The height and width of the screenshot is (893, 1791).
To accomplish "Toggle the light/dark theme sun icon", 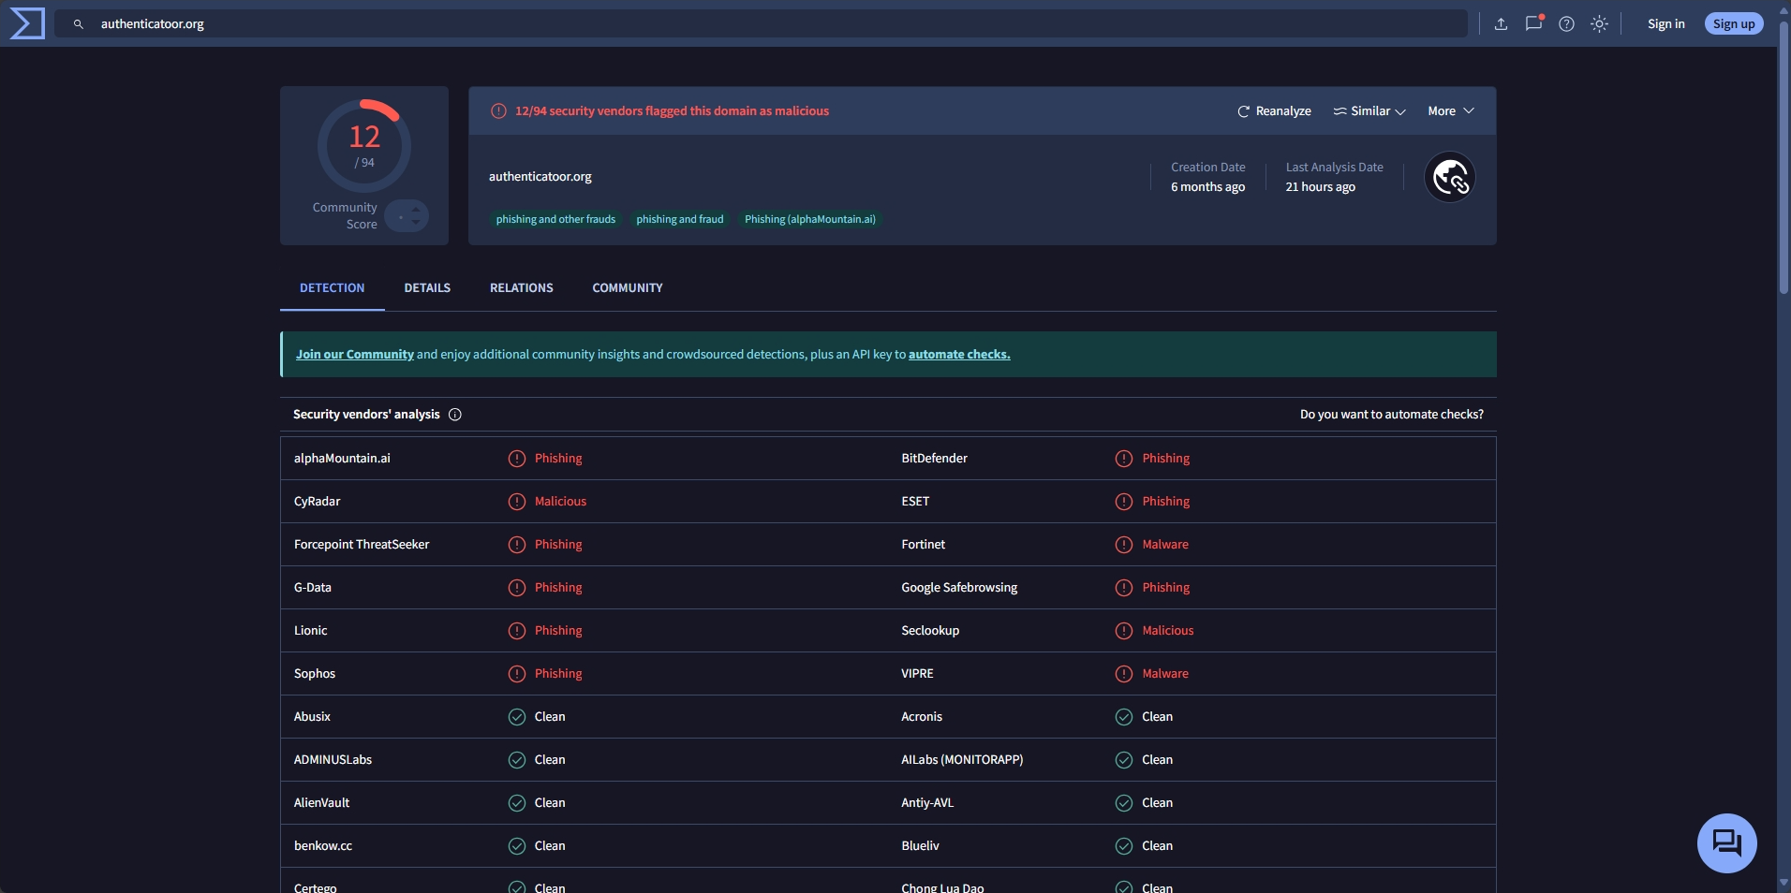I will (1600, 24).
